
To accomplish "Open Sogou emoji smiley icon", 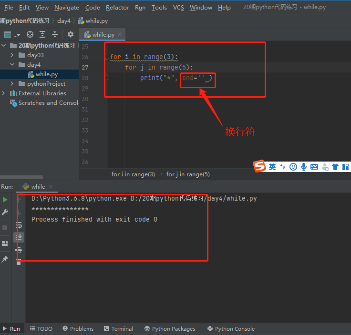I will click(293, 167).
